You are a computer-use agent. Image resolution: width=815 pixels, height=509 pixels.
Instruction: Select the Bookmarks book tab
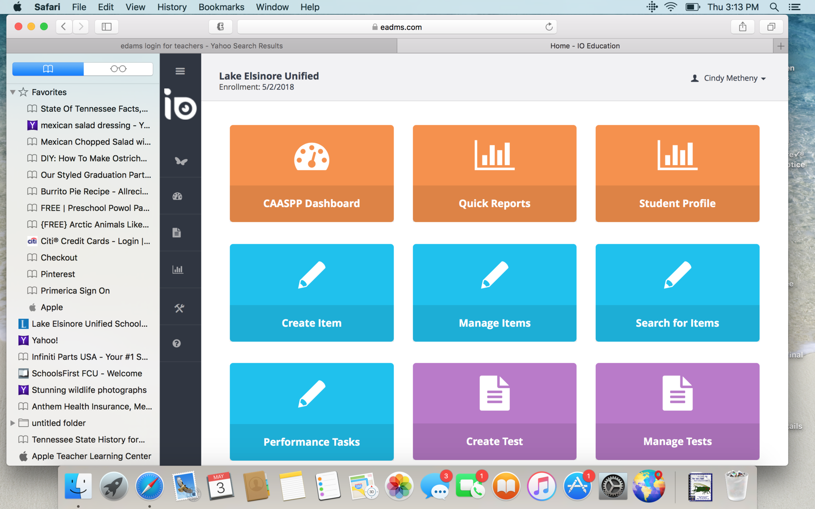[48, 69]
